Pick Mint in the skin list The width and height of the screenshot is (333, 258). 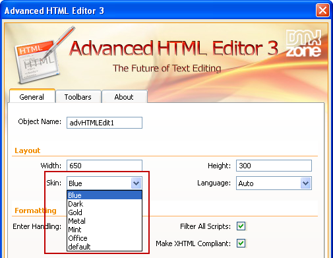click(104, 230)
